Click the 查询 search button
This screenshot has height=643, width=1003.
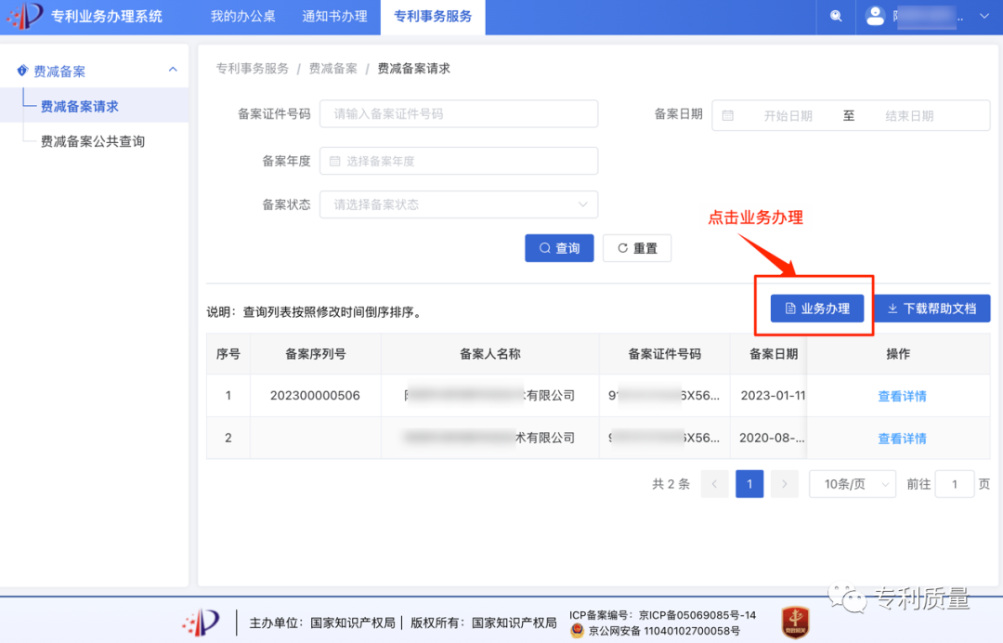pyautogui.click(x=559, y=248)
